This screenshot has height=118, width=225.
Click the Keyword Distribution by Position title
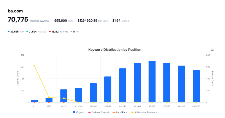[x=115, y=50]
